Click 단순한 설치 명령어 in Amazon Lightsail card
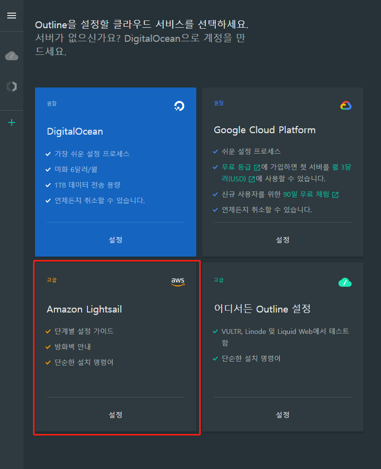The height and width of the screenshot is (469, 381). coord(84,362)
